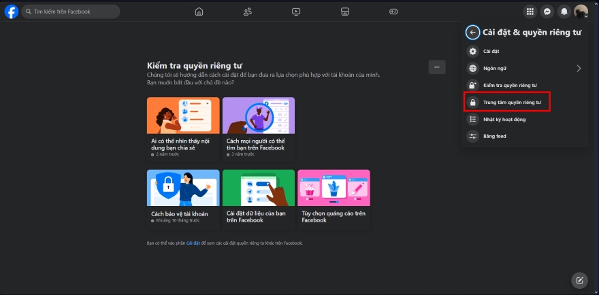Go back with the arrow button

click(x=472, y=32)
